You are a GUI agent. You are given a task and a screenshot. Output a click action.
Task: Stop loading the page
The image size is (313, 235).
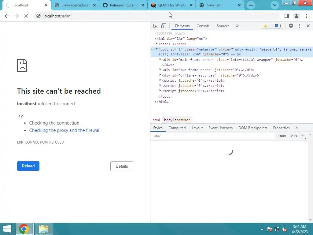pos(26,16)
